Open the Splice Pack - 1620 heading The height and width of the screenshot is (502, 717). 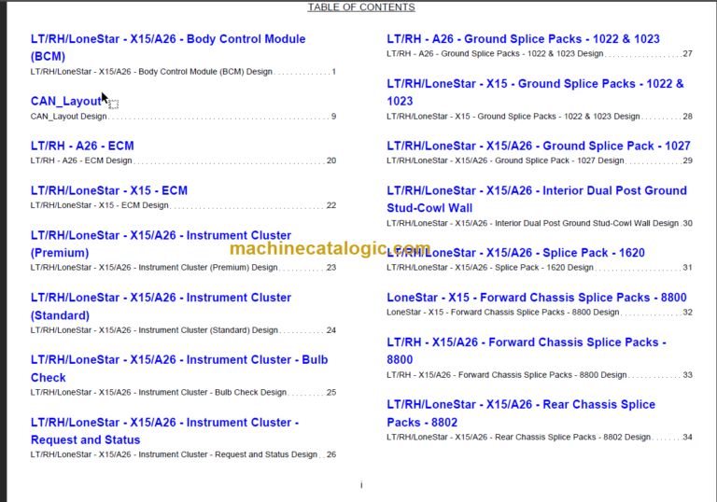tap(515, 253)
